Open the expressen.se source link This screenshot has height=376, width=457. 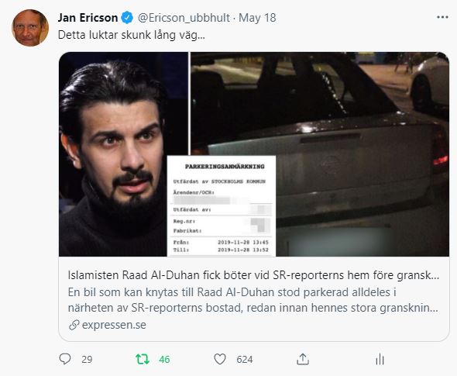pos(114,325)
